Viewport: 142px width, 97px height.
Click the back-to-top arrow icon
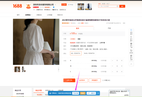coord(131,64)
